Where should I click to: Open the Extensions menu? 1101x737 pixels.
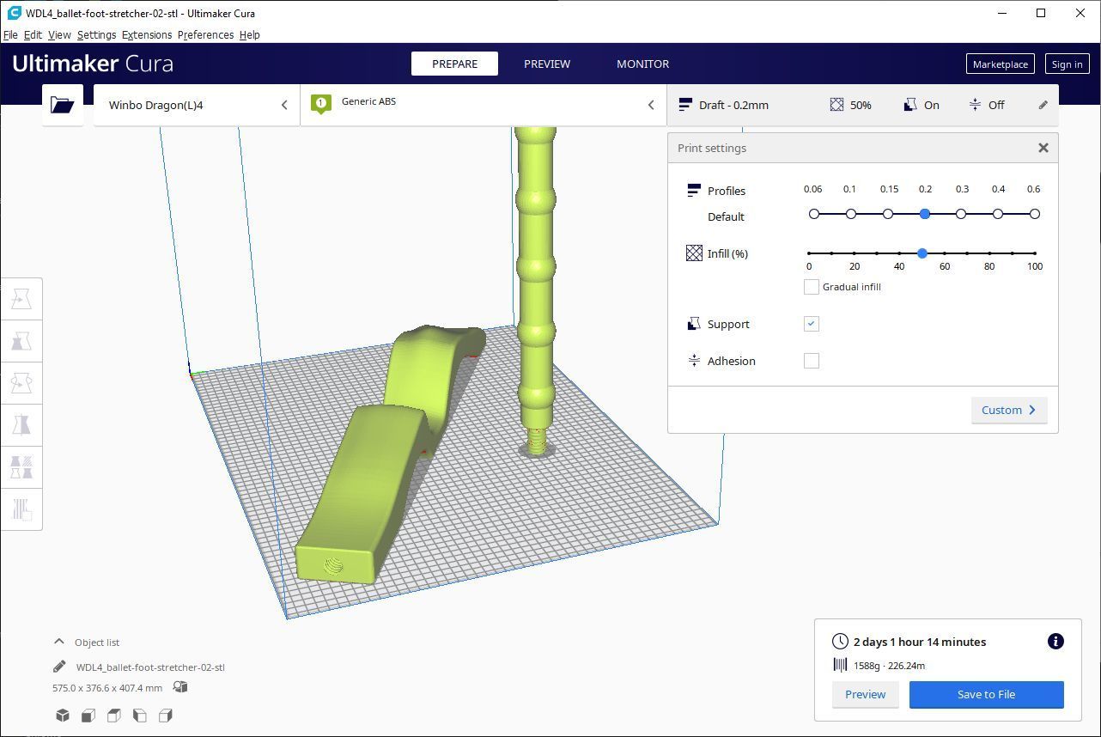pos(147,34)
